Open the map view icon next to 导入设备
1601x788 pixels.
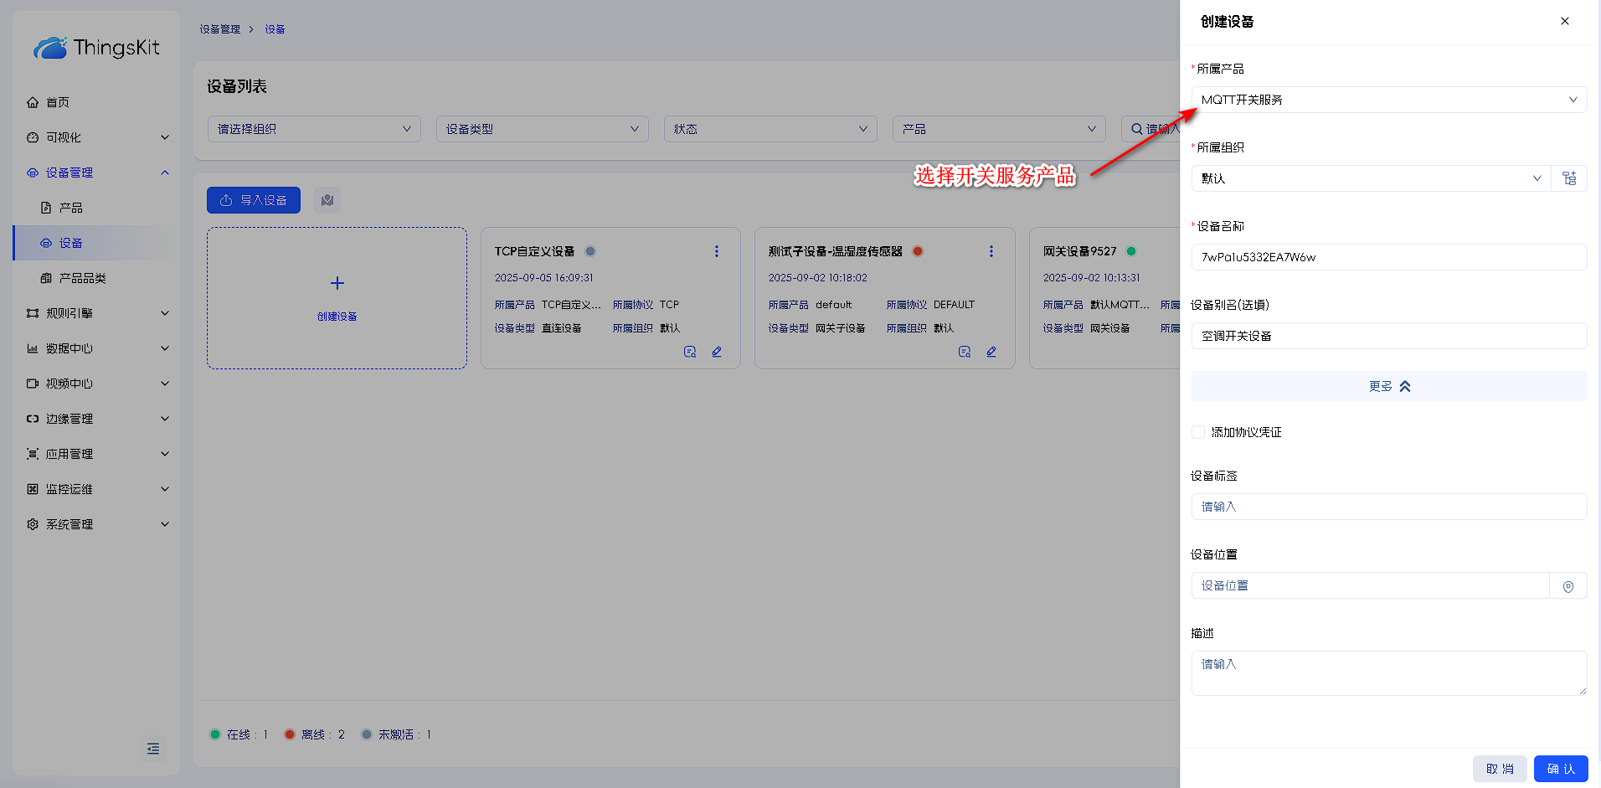tap(327, 200)
